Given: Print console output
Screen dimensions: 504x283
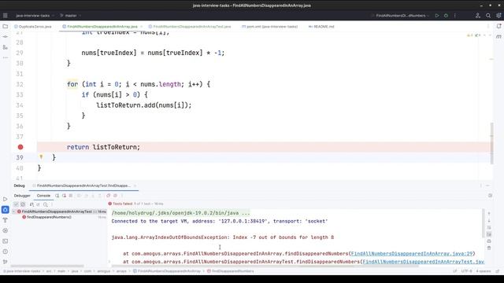Looking at the screenshot, I should (x=489, y=241).
